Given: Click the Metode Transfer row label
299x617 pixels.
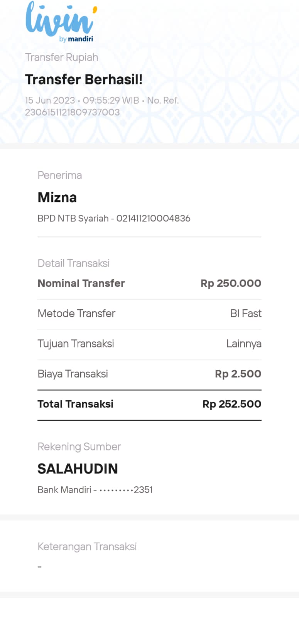Looking at the screenshot, I should coord(76,314).
